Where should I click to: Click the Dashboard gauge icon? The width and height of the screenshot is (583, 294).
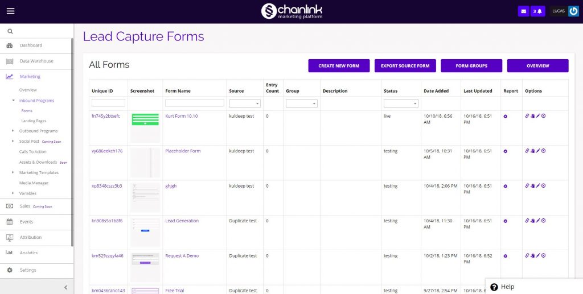coord(10,45)
